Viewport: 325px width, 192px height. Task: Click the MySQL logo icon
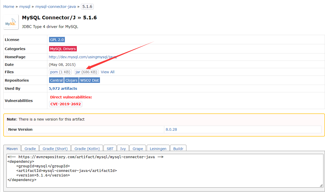click(x=11, y=22)
